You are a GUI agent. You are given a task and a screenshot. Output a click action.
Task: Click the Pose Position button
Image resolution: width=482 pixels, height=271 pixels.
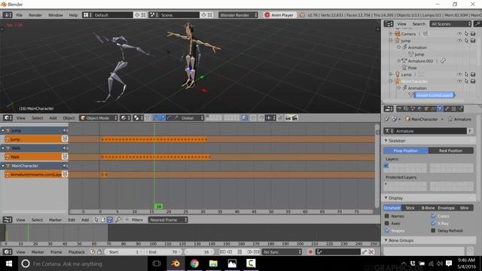pyautogui.click(x=406, y=151)
